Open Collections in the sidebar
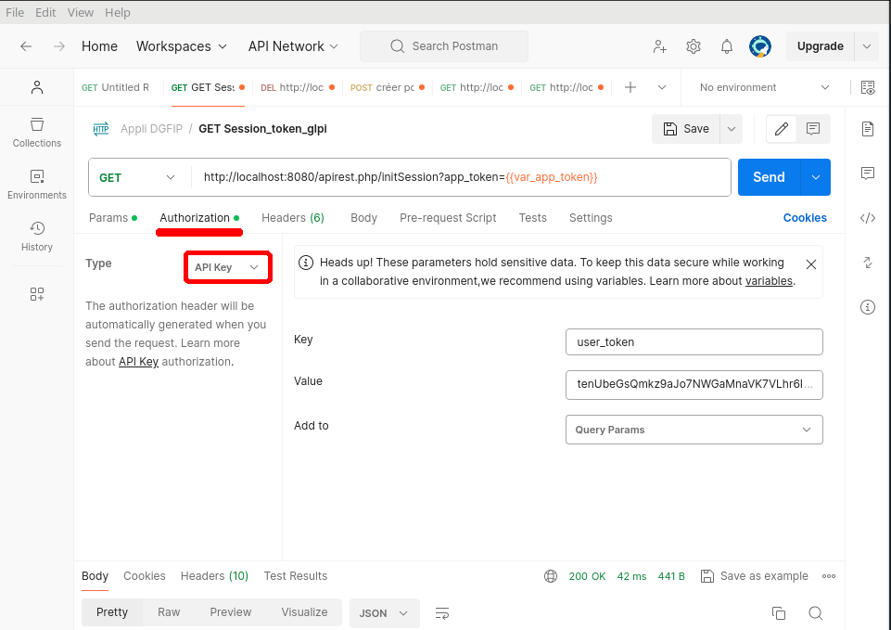The height and width of the screenshot is (630, 891). click(37, 133)
